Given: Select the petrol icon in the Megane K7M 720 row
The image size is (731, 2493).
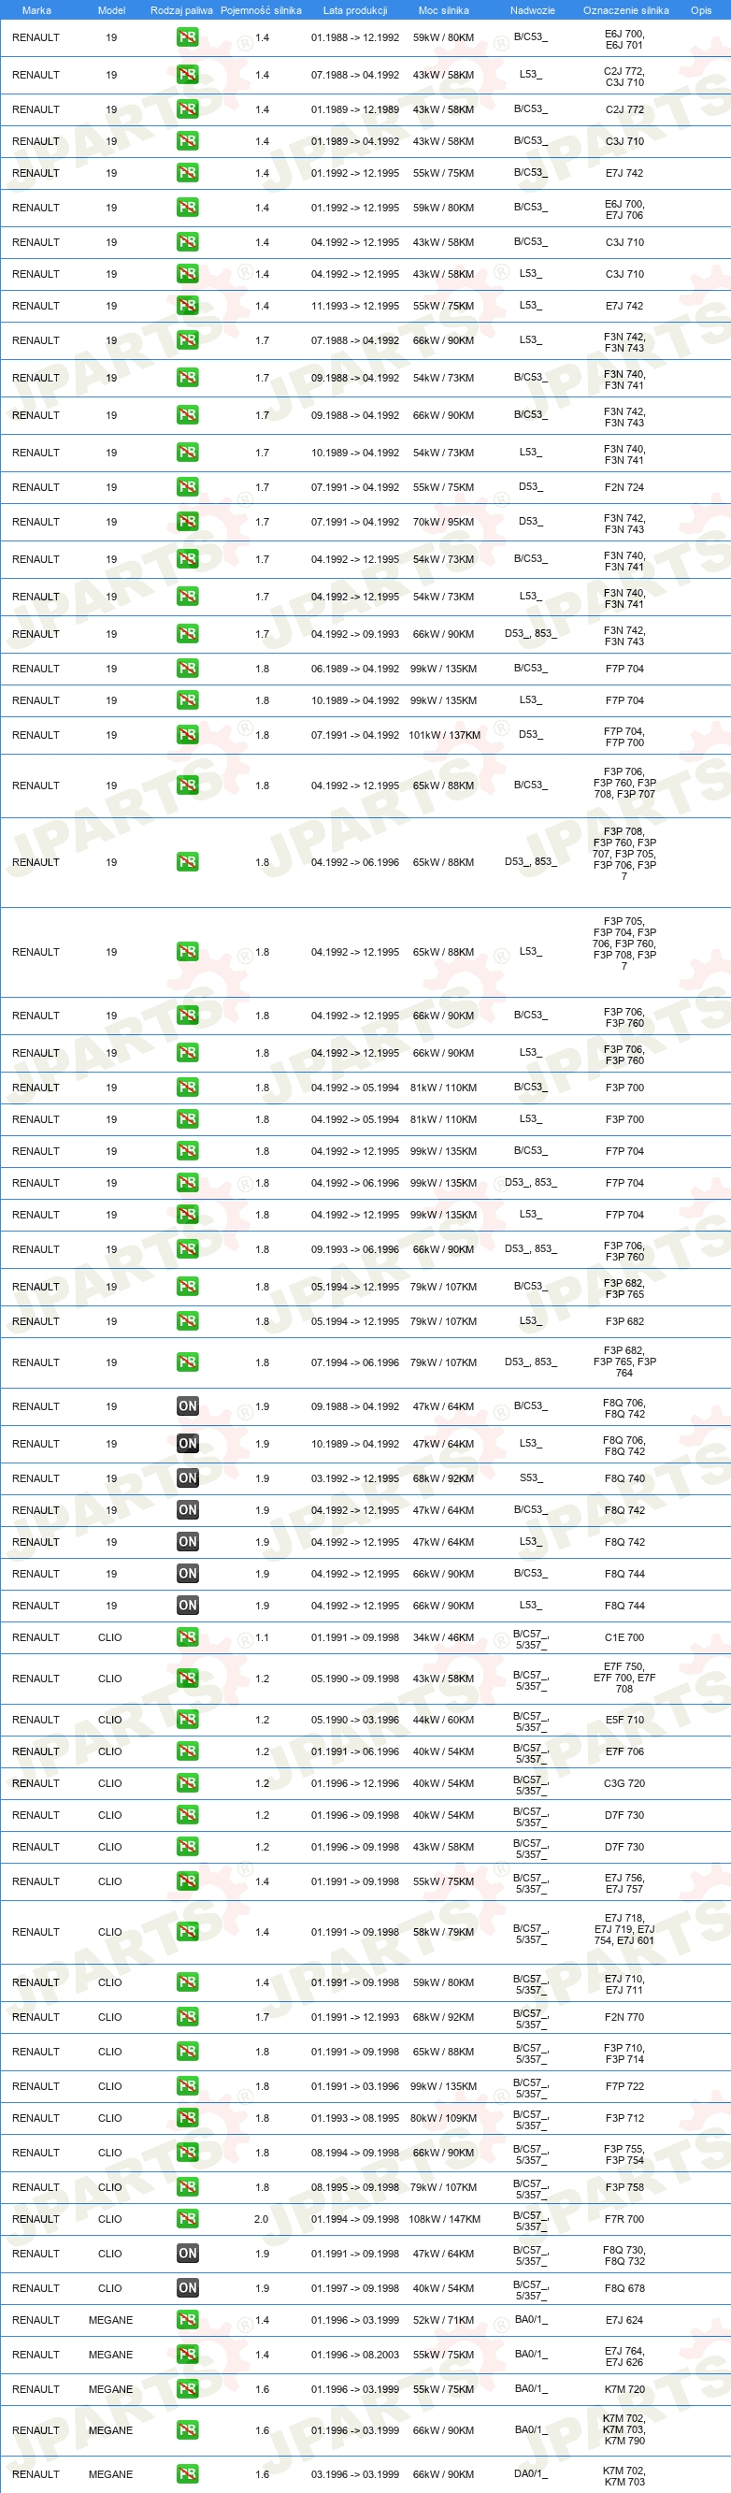Looking at the screenshot, I should coord(188,2389).
